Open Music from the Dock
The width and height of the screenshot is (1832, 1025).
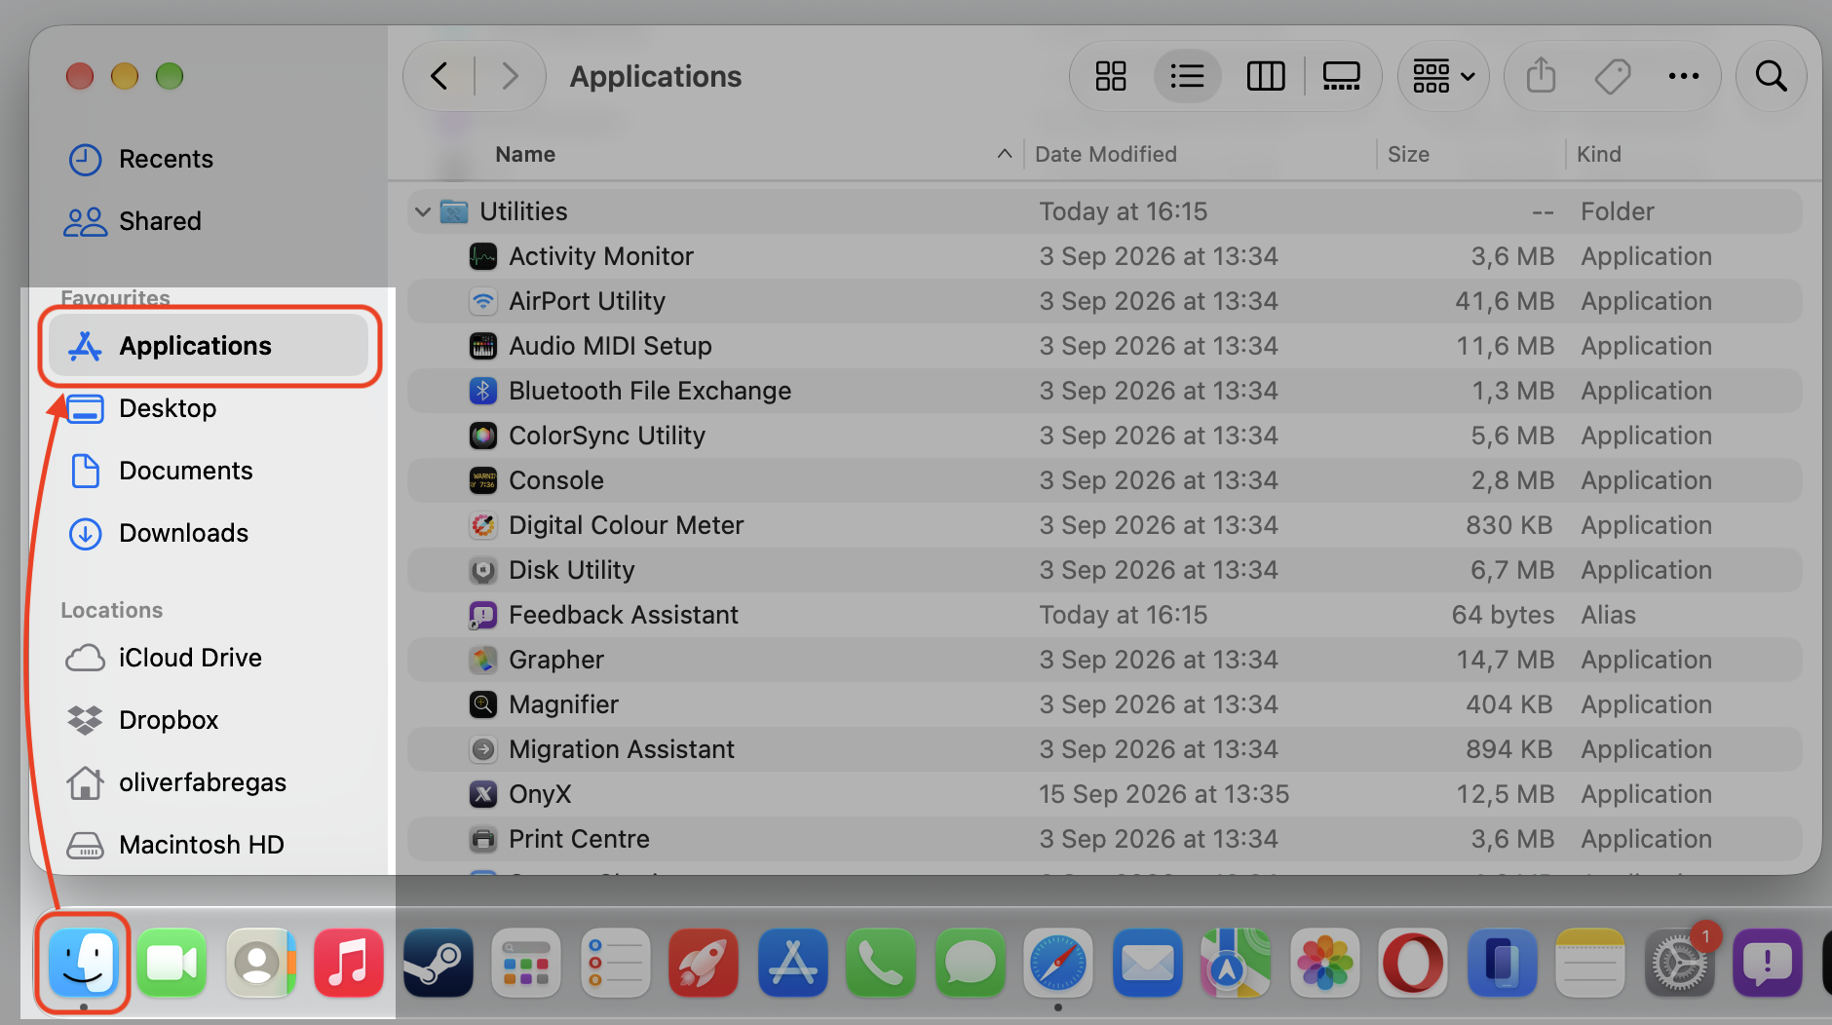tap(349, 963)
